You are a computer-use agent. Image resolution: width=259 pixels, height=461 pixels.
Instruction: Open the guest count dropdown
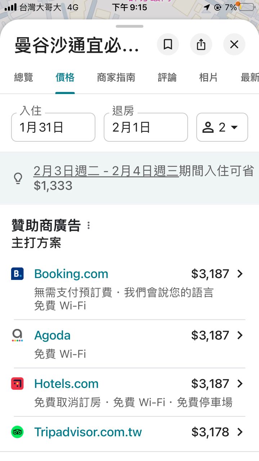tap(222, 127)
